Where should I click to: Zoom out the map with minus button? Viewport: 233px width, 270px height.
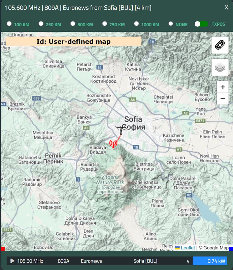pos(223,99)
